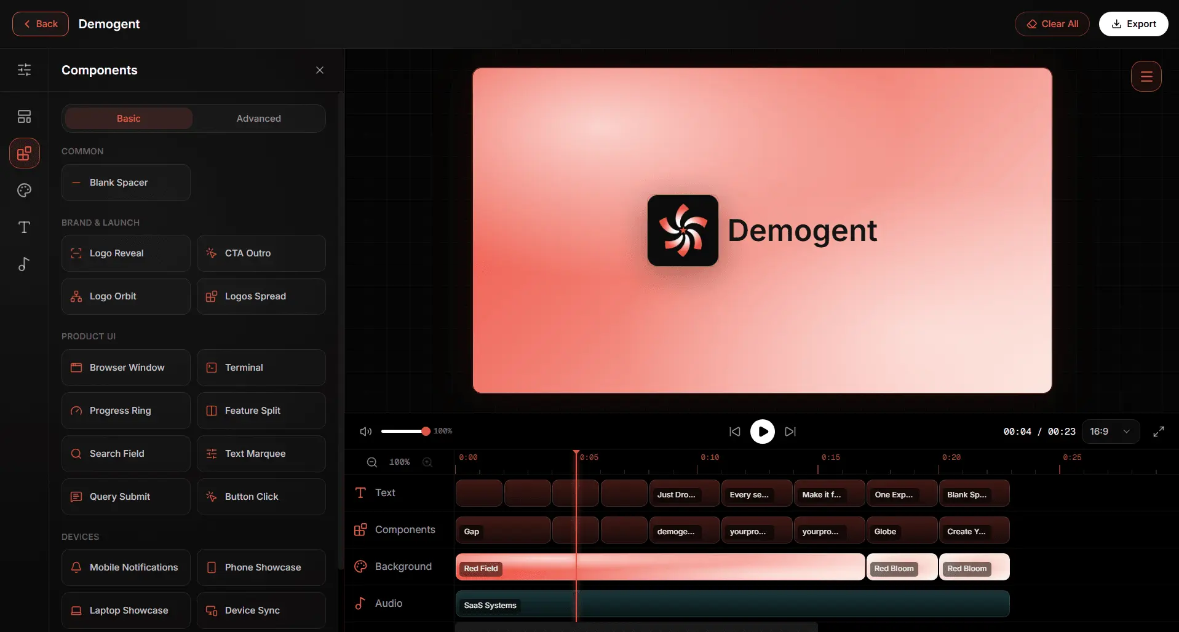Toggle fullscreen preview
The height and width of the screenshot is (632, 1179).
pos(1159,432)
